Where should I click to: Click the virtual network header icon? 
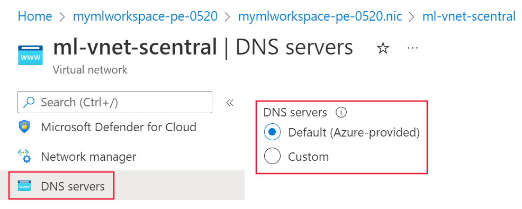click(30, 55)
